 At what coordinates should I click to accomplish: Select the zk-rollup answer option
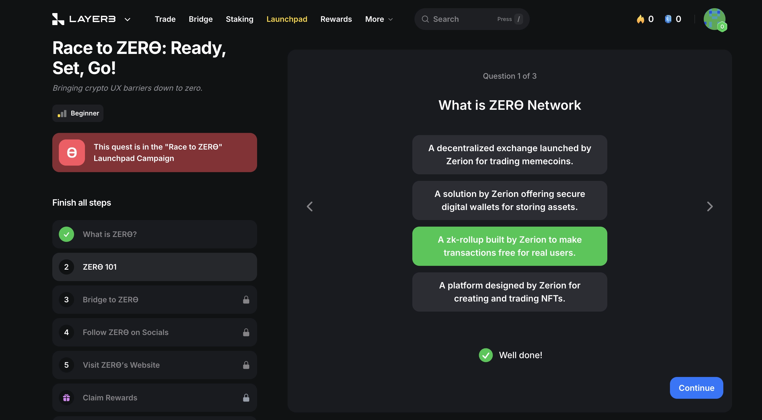[x=509, y=246]
